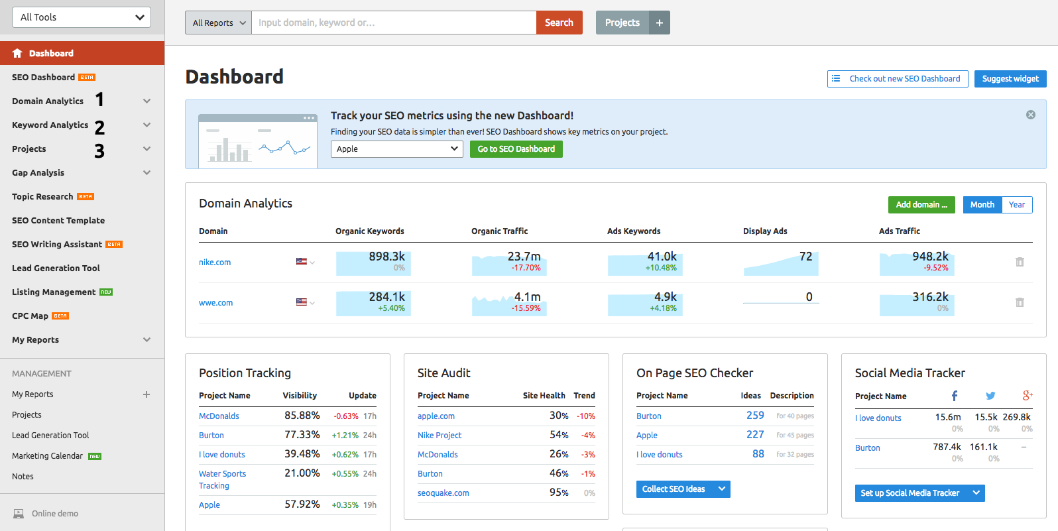Viewport: 1058px width, 531px height.
Task: Click the Dashboard home icon
Action: click(x=17, y=53)
